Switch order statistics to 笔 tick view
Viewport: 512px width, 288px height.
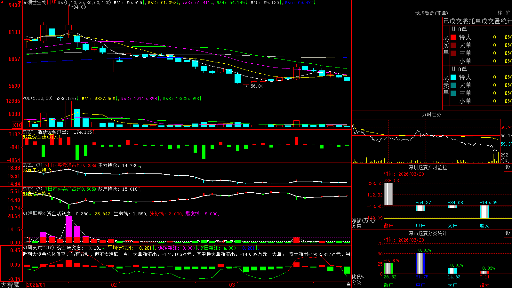pyautogui.click(x=508, y=13)
